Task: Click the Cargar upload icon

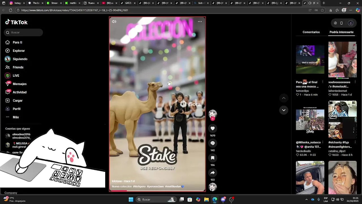Action: [8, 101]
